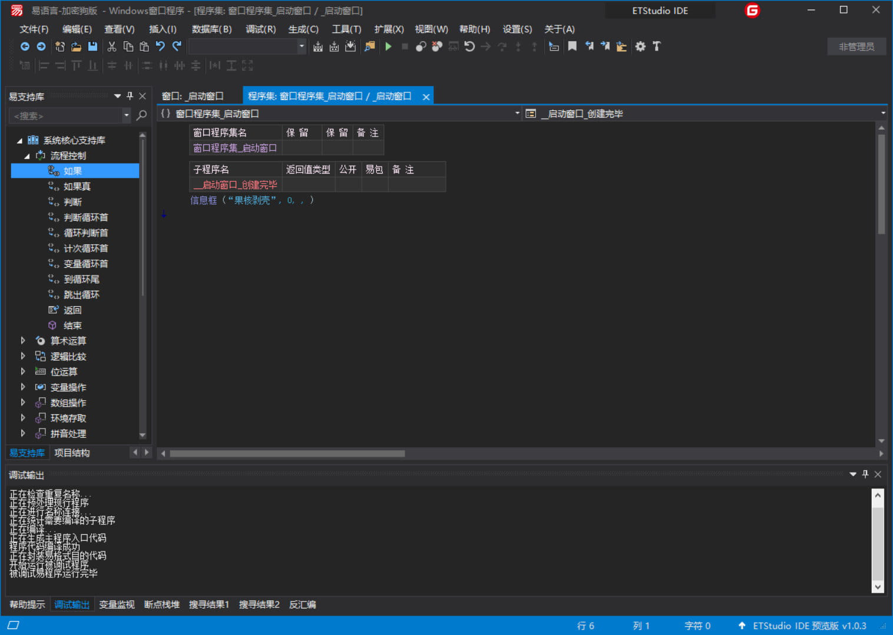Expand the 算术运算 category
This screenshot has height=635, width=893.
22,340
